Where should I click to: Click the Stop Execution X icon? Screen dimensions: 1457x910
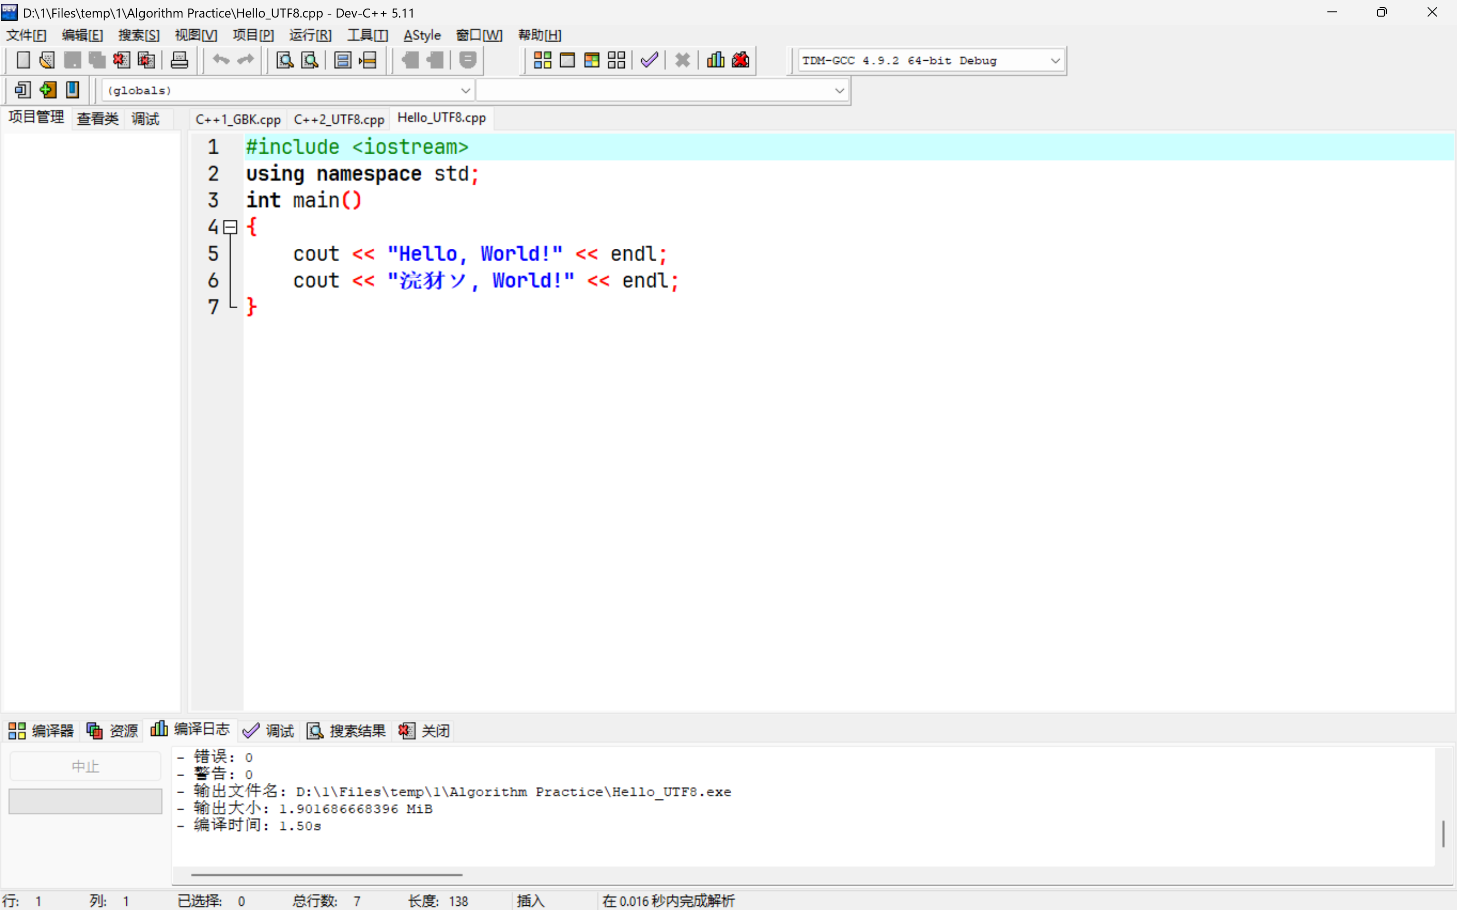[x=683, y=60]
